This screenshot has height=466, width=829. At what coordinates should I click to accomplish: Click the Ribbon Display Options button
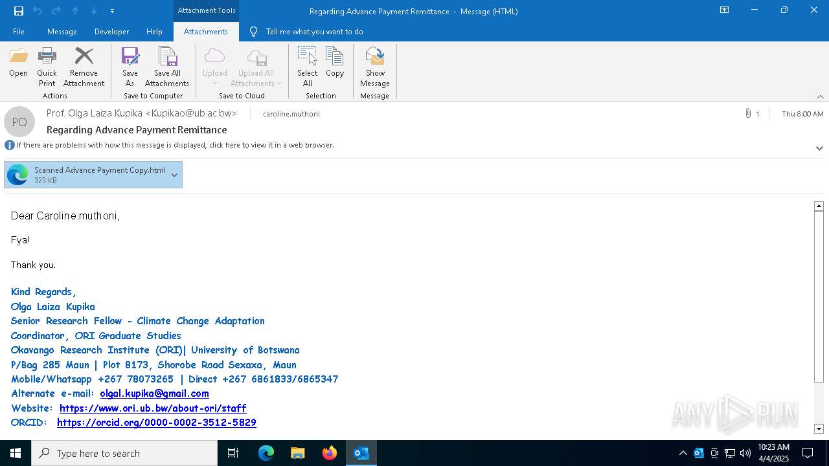point(725,10)
